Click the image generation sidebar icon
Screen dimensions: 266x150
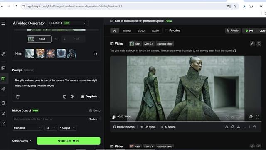pyautogui.click(x=3, y=68)
